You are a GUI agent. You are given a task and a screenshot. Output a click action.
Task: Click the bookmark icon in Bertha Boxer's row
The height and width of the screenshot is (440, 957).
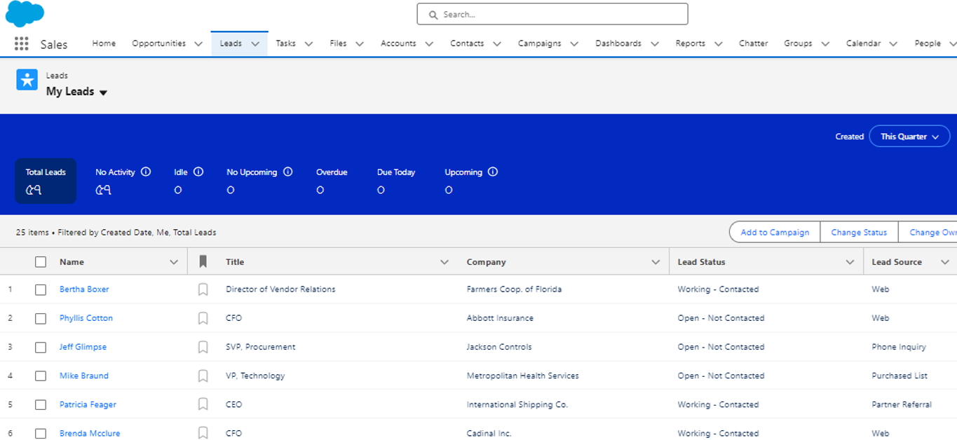coord(203,289)
